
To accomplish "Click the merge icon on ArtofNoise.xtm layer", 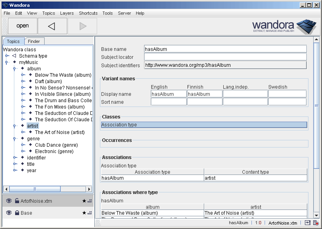I will pyautogui.click(x=90, y=201).
